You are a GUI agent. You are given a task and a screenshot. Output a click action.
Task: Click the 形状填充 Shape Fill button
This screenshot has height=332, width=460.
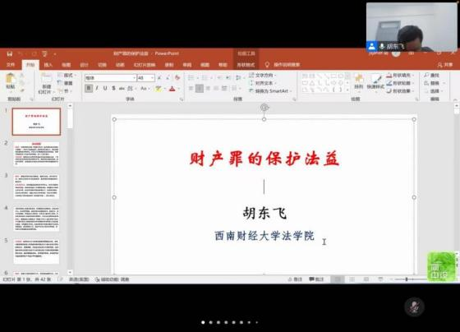[x=399, y=75]
